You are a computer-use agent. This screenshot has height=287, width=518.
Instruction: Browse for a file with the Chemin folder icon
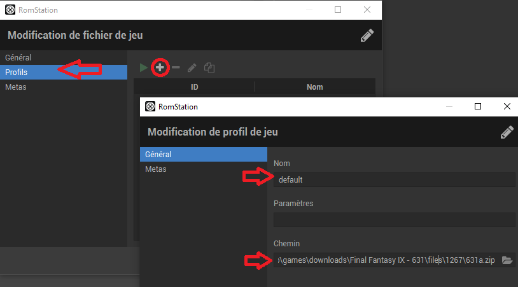(507, 260)
